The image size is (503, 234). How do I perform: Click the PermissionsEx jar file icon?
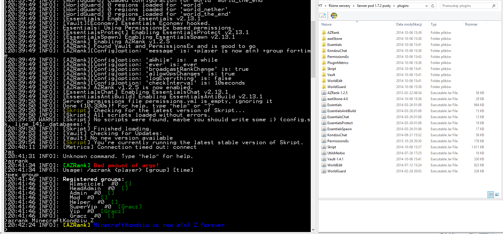pyautogui.click(x=324, y=141)
